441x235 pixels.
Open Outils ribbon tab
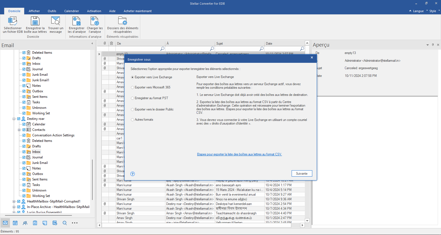click(x=52, y=11)
